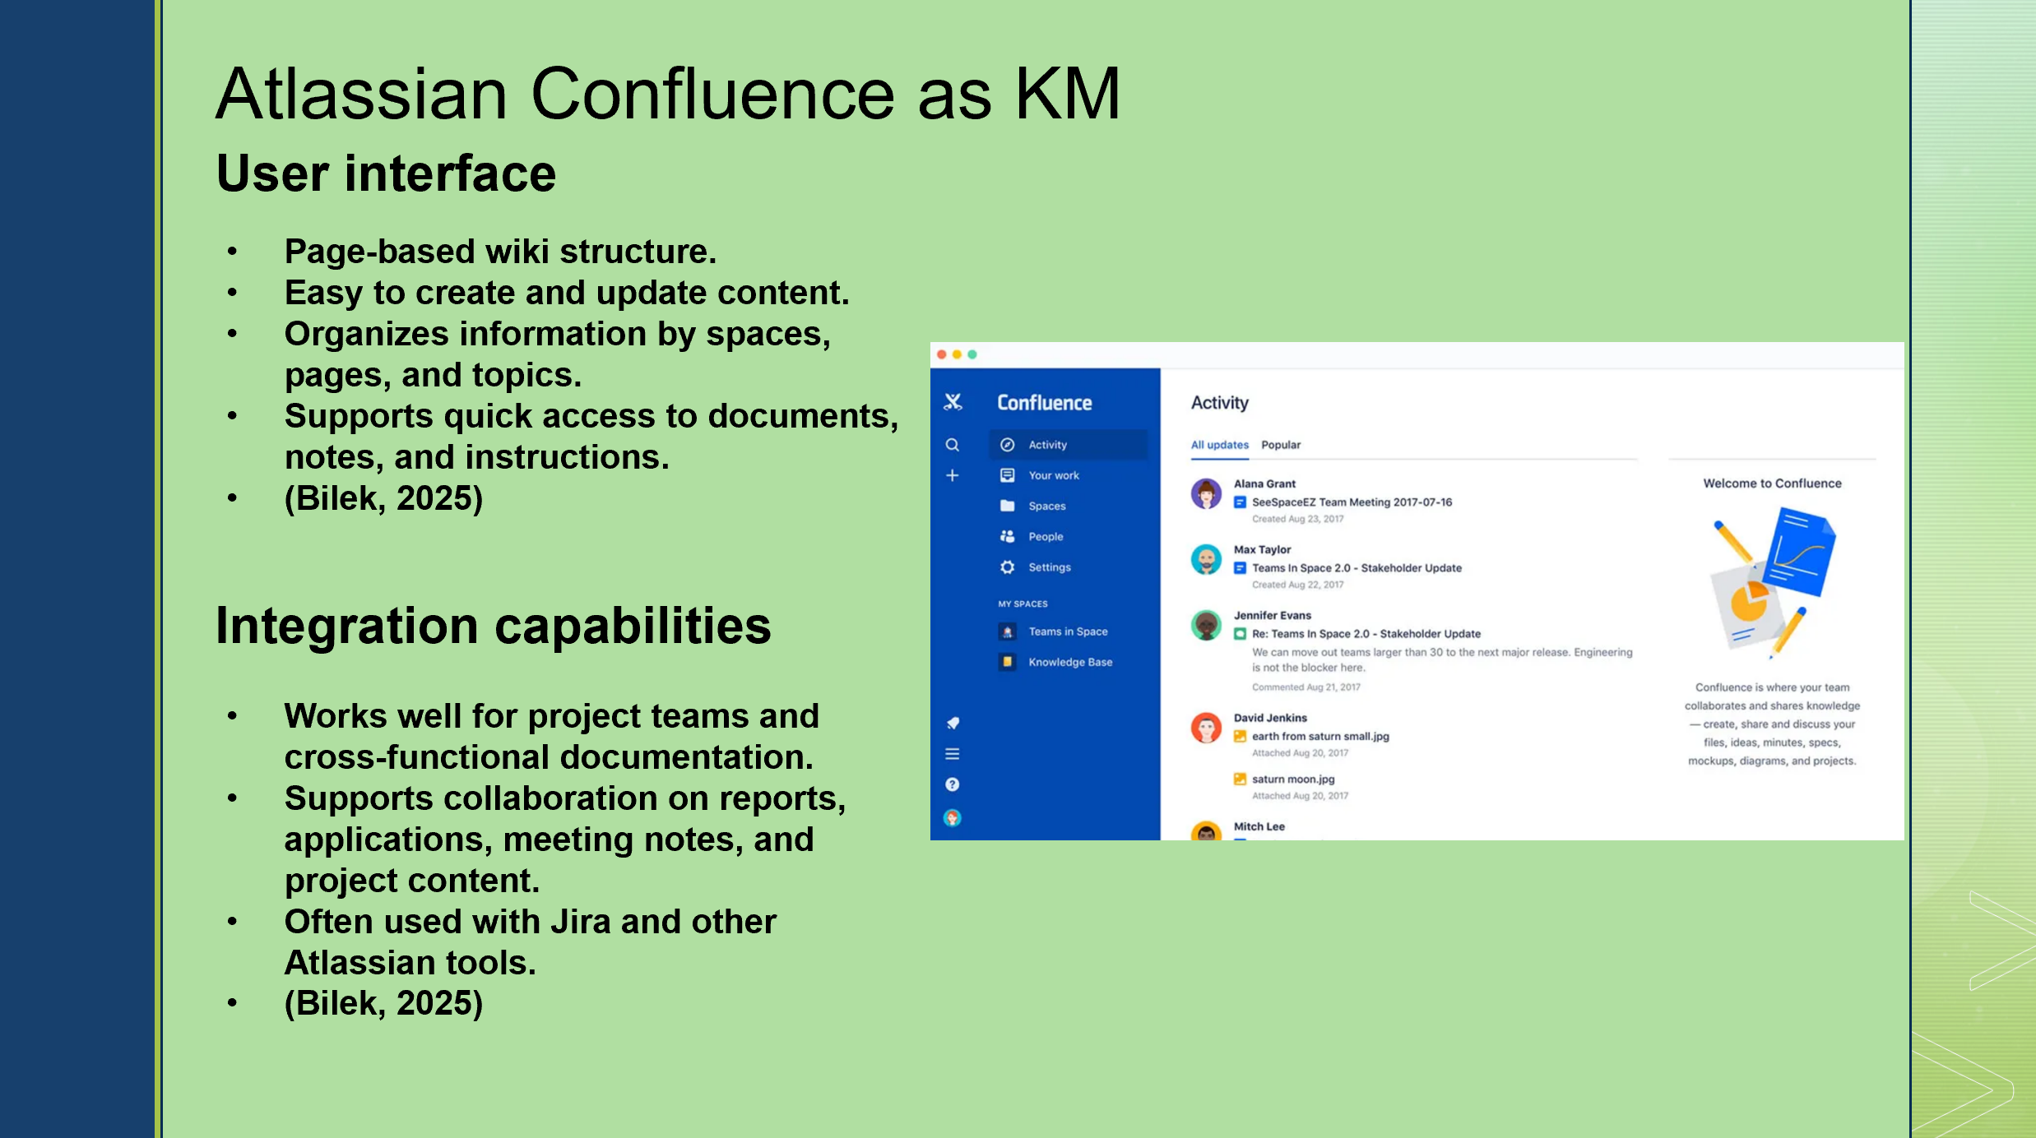Screen dimensions: 2036x1138
Task: Click Alana Grant's avatar
Action: [x=1206, y=493]
